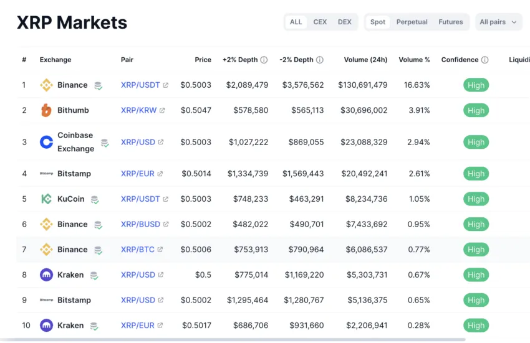
Task: Sort by Volume (24h) column header
Action: click(x=365, y=60)
